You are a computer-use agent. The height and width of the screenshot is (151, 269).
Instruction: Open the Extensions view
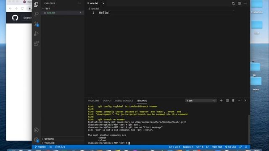click(36, 43)
